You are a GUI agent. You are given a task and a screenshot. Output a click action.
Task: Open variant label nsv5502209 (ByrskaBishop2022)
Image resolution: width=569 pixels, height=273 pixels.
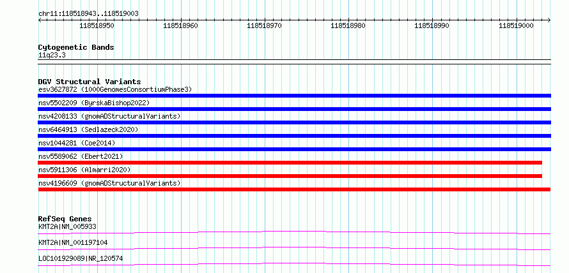[94, 103]
